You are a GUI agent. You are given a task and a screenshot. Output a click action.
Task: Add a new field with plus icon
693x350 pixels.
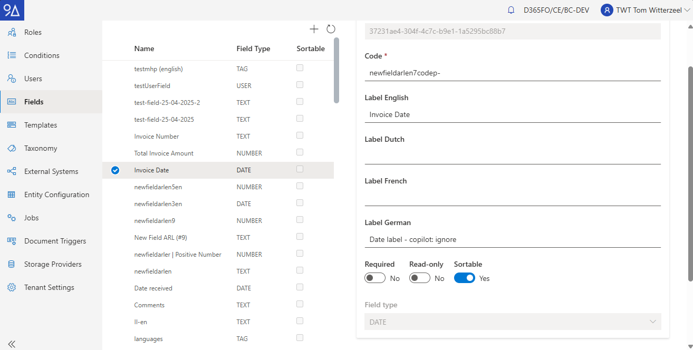point(314,29)
